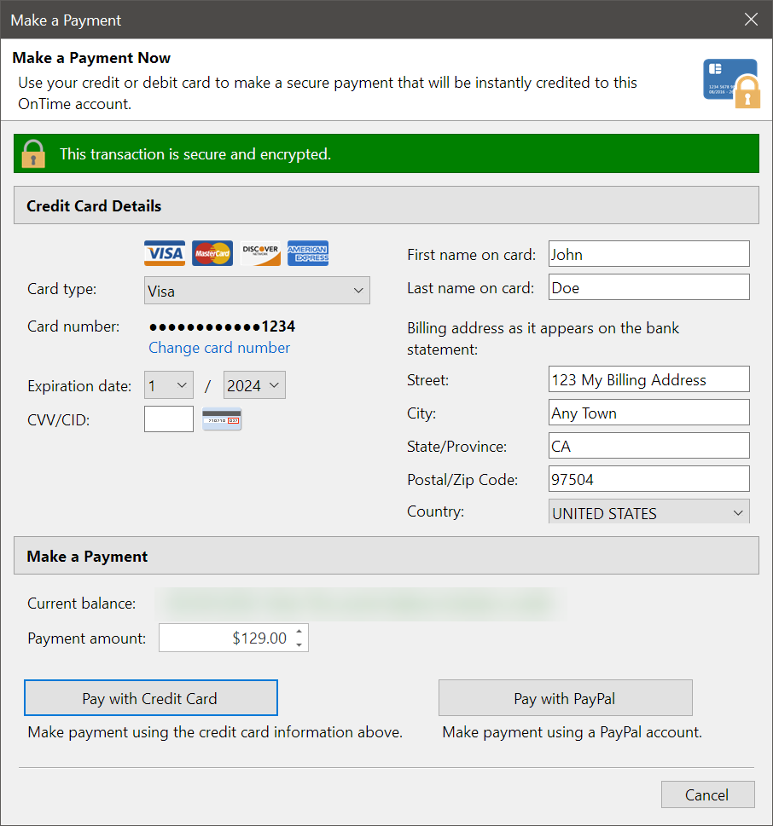The image size is (773, 826).
Task: Click 'This transaction is secure and encrypted.' text
Action: [x=195, y=153]
